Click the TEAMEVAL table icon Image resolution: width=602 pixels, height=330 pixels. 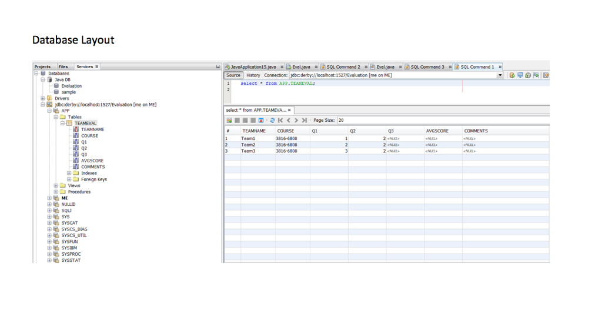69,124
